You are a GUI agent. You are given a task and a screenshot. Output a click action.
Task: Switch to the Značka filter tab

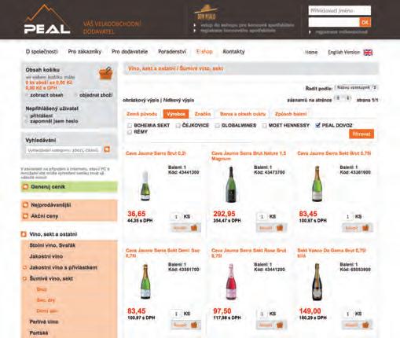[203, 114]
